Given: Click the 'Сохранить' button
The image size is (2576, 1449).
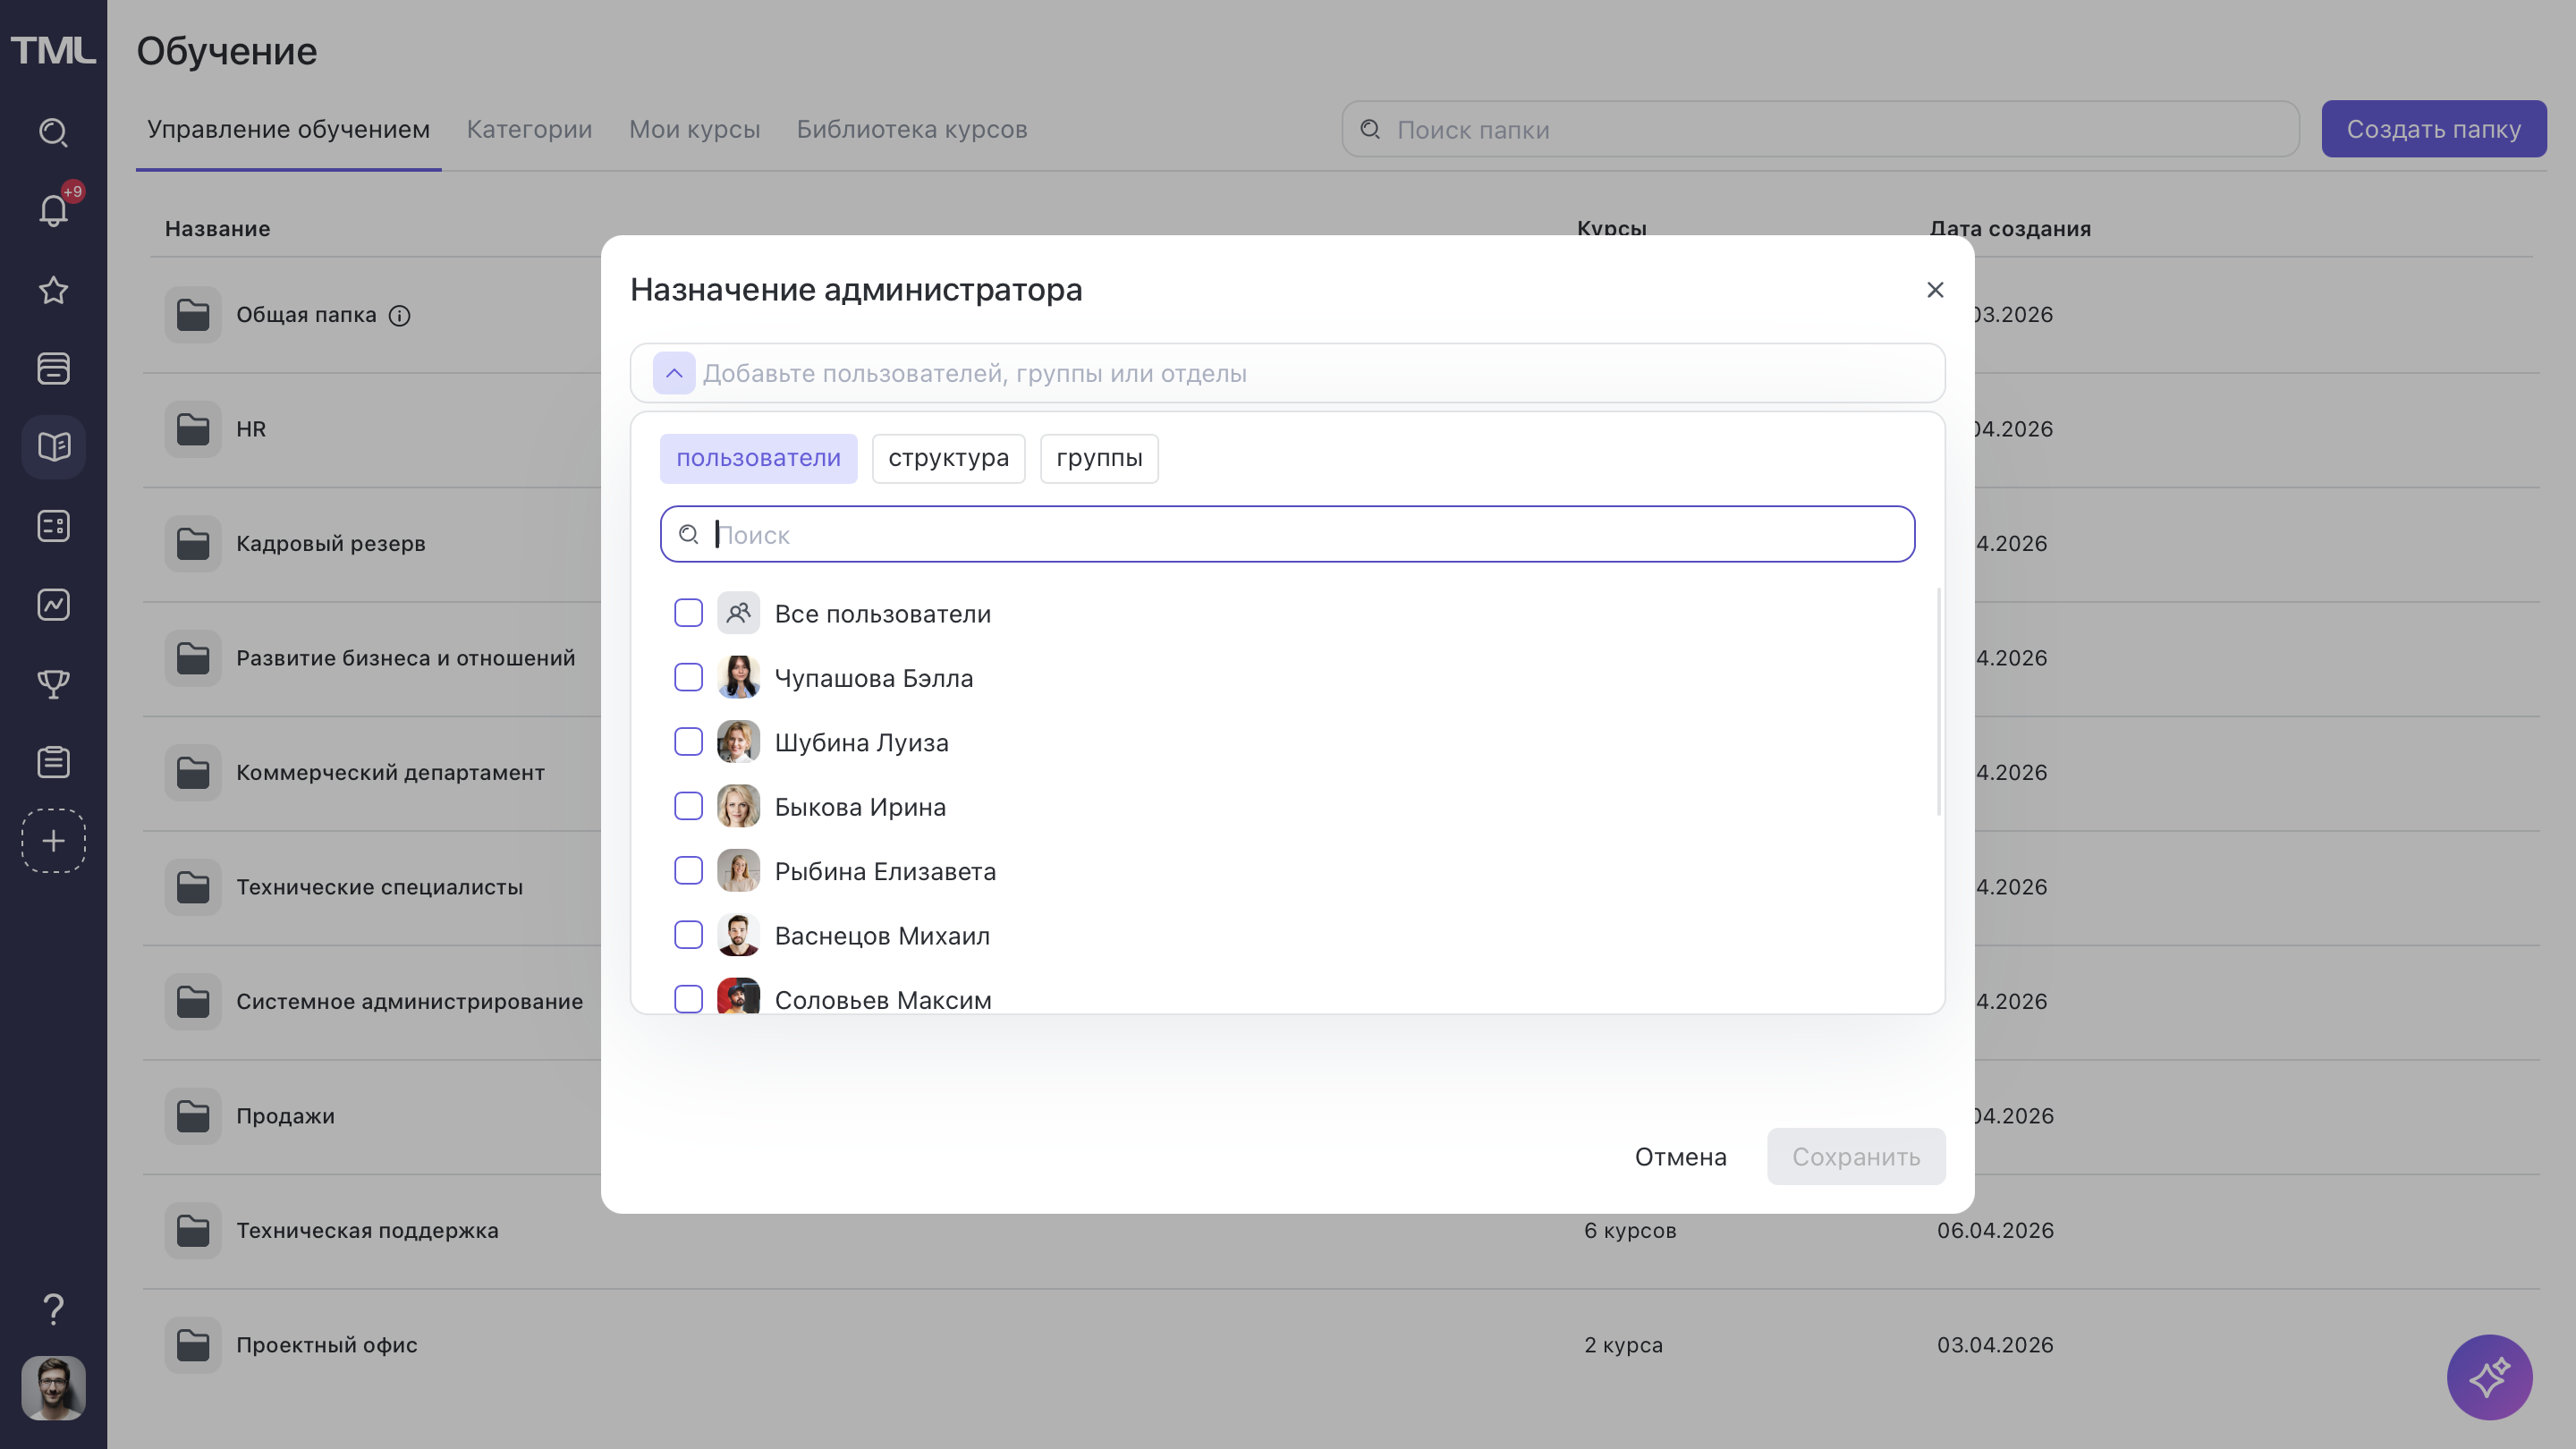Looking at the screenshot, I should pos(1855,1157).
